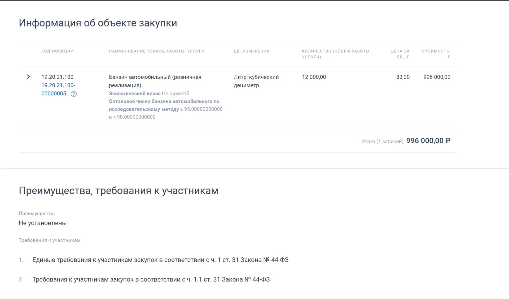Click the 'Октановое число бензина' characteristic text
The image size is (509, 299).
point(166,109)
